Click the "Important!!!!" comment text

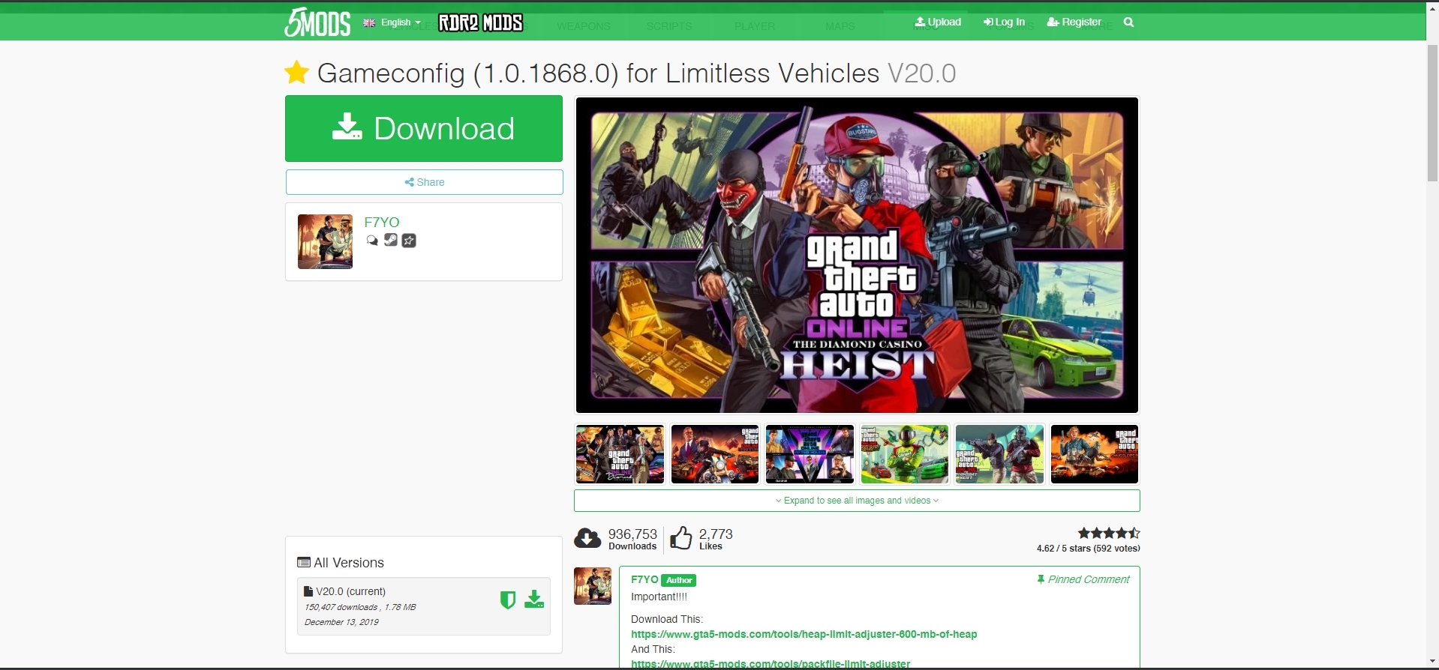coord(659,597)
